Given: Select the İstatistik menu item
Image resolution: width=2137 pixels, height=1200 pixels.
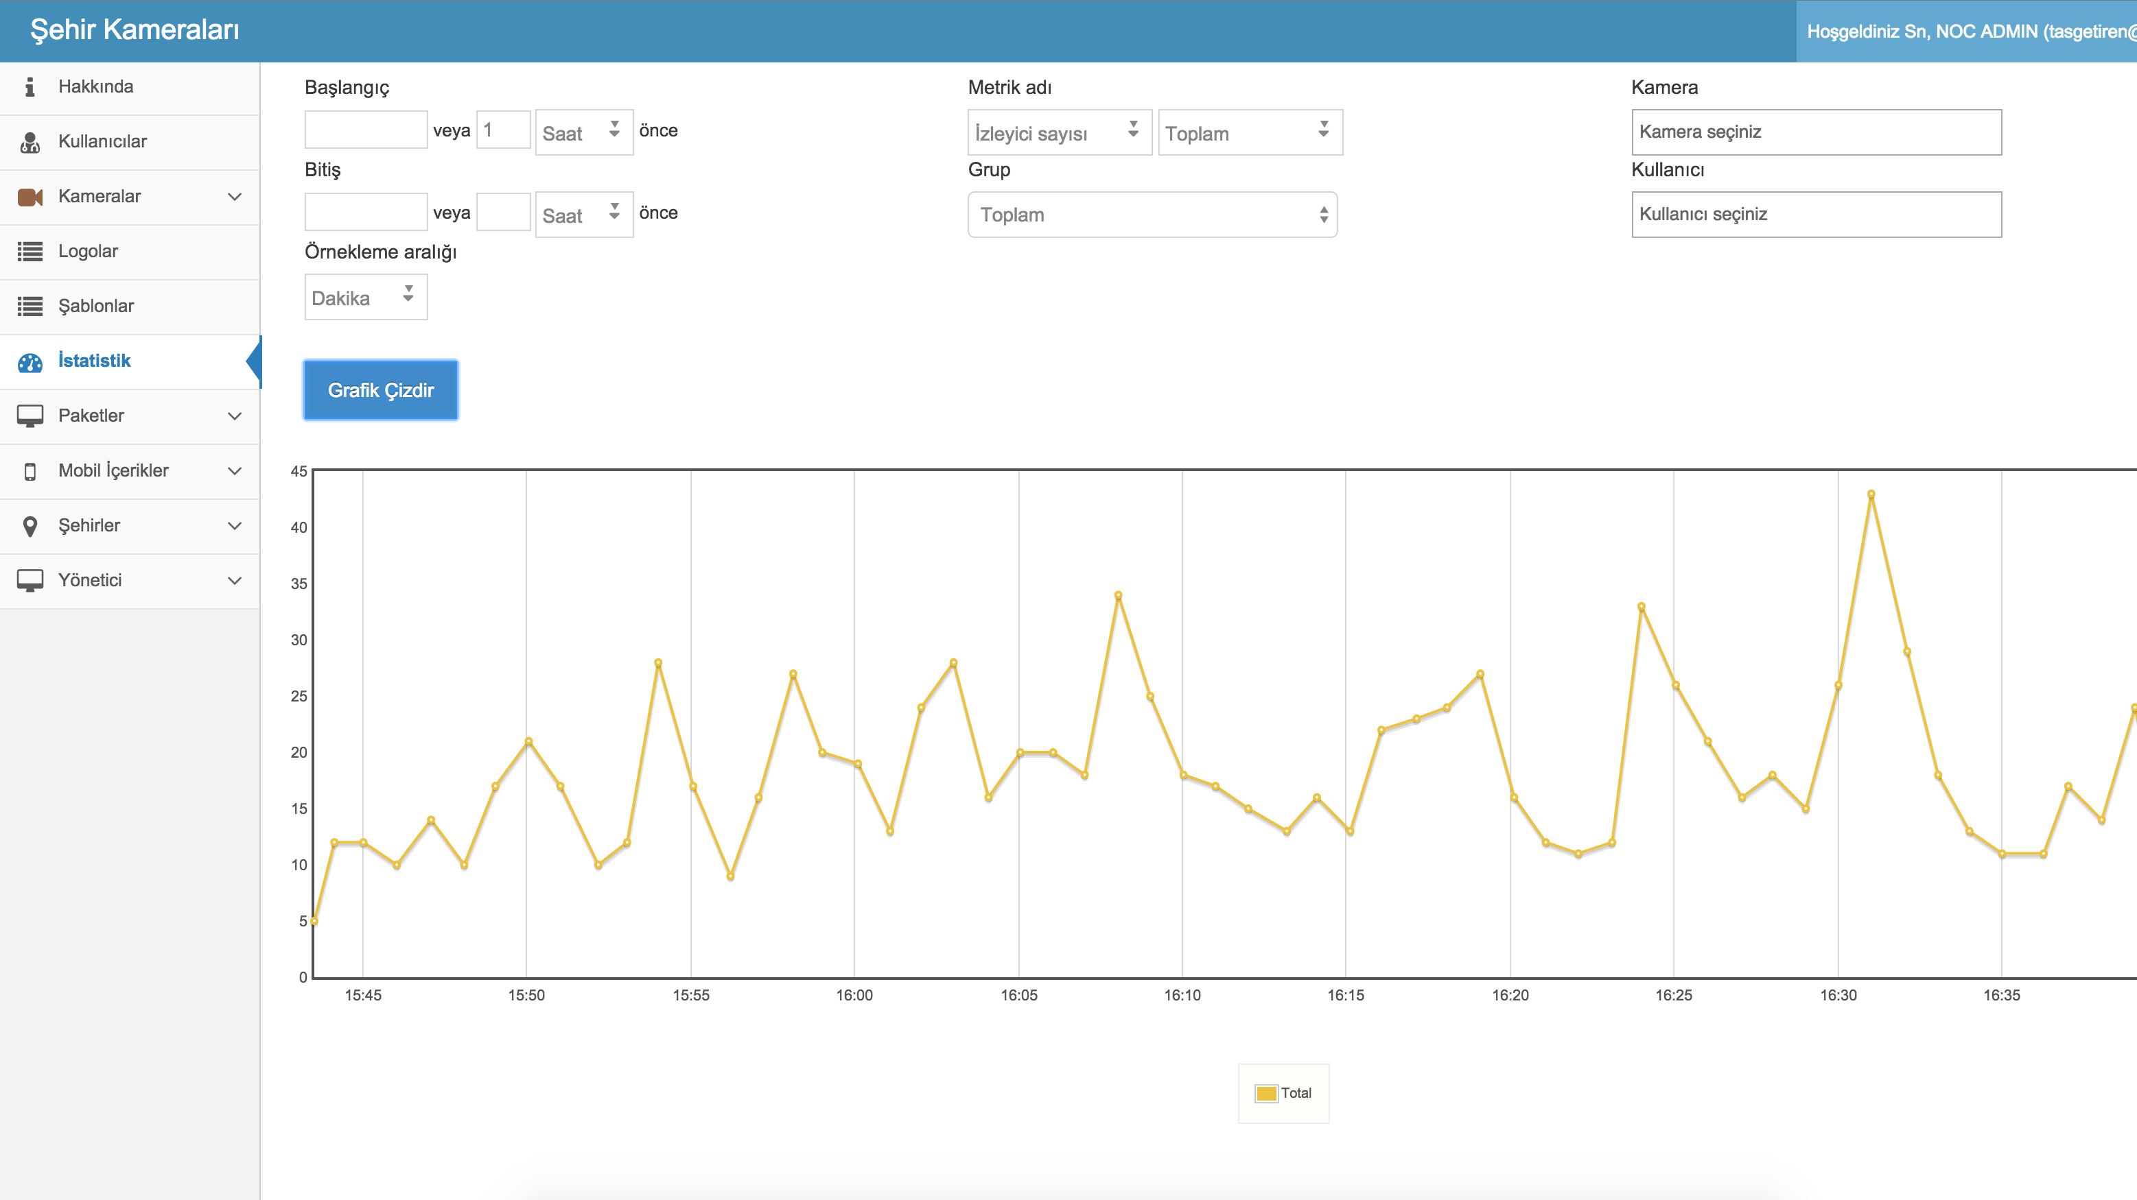Looking at the screenshot, I should point(130,361).
